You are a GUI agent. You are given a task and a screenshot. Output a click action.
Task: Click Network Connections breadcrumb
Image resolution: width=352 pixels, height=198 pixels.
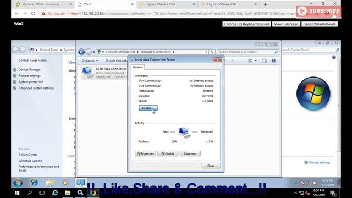click(156, 52)
